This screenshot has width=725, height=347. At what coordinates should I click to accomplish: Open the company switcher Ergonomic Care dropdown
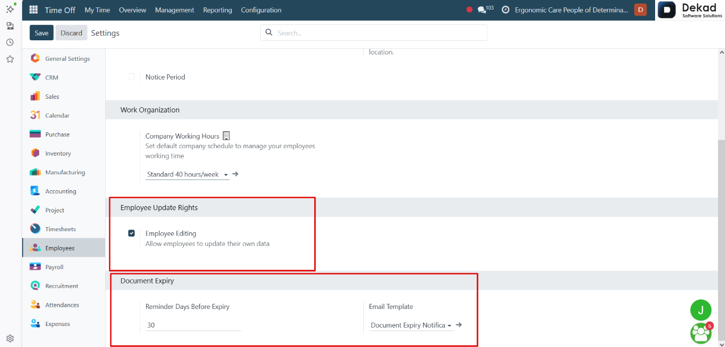pos(572,10)
